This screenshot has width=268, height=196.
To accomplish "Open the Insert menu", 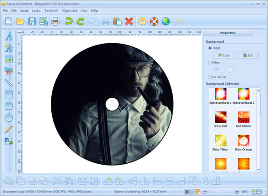I will click(x=24, y=10).
